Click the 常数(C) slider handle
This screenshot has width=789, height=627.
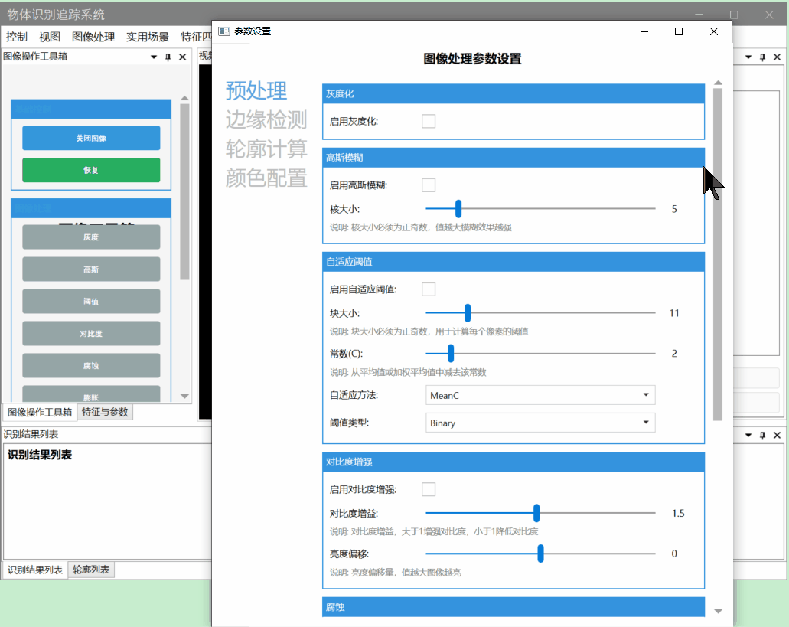(451, 353)
